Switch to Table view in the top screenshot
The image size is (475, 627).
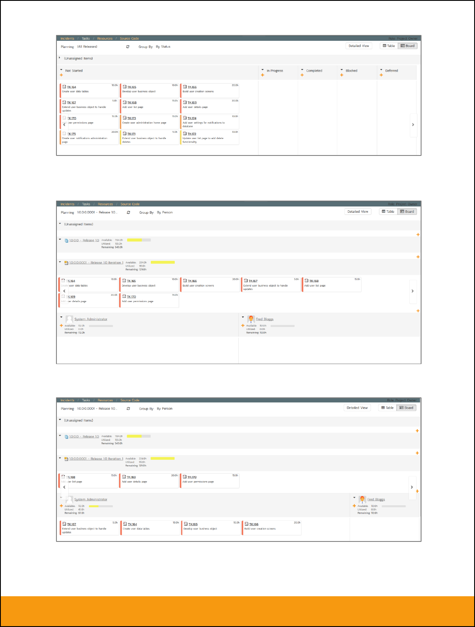pos(389,46)
